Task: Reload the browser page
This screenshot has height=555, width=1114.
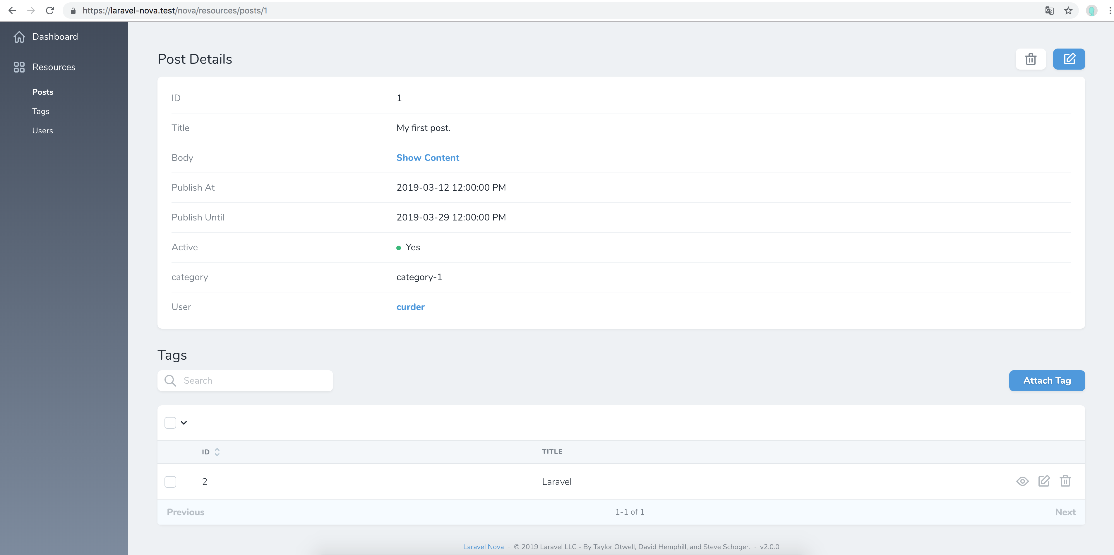Action: [x=50, y=10]
